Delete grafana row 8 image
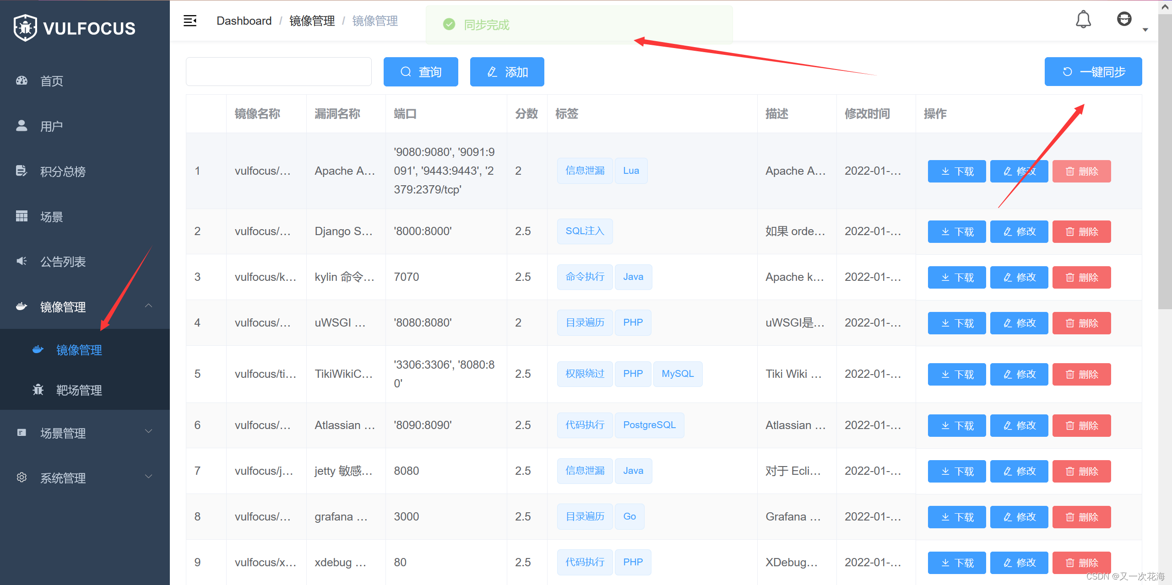This screenshot has width=1172, height=585. click(1082, 517)
